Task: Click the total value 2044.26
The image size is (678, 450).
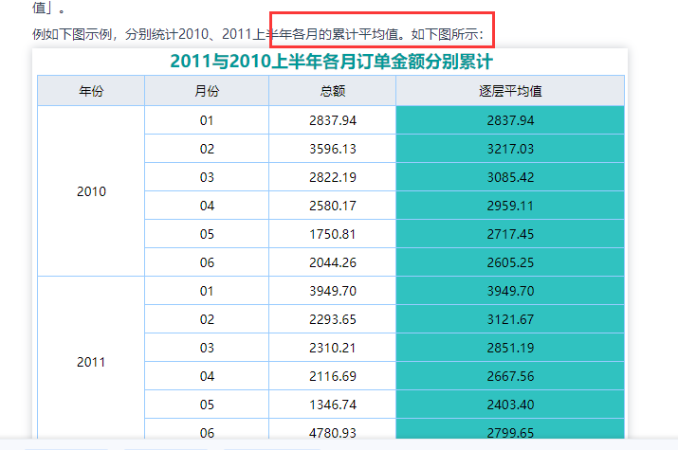Action: 333,262
